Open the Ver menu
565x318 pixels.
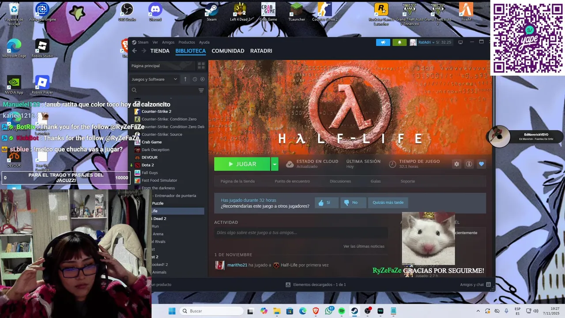click(155, 42)
